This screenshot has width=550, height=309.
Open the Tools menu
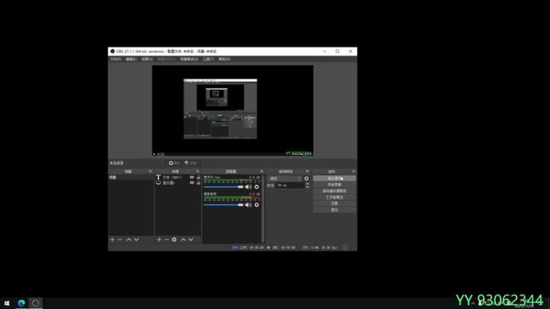click(x=208, y=59)
